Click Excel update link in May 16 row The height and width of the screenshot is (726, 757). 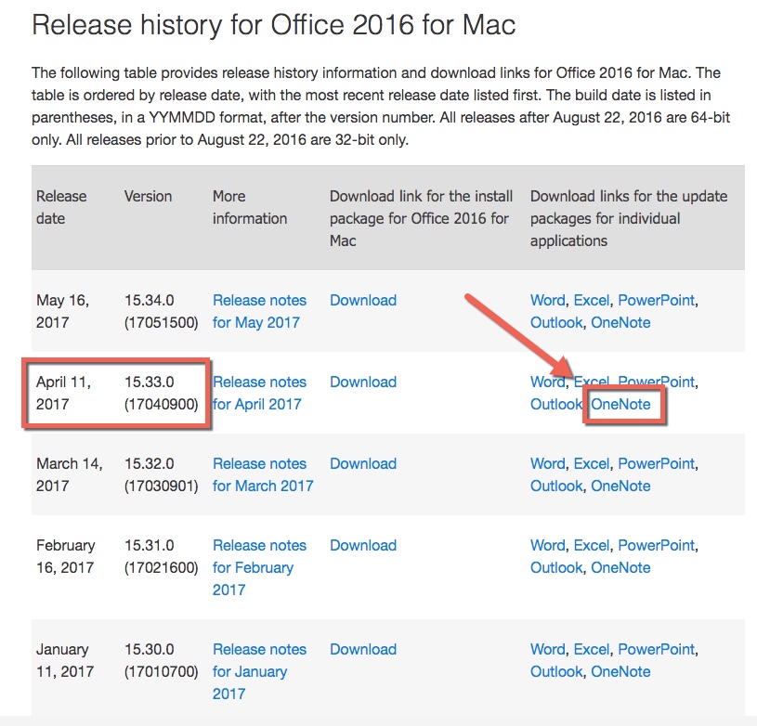(x=592, y=300)
